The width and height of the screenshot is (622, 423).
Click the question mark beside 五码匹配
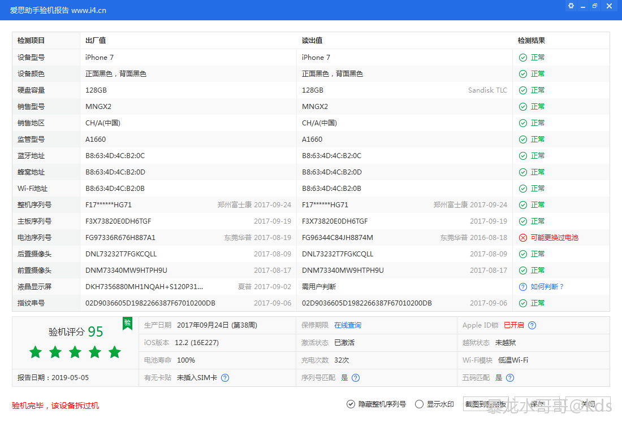click(x=509, y=378)
